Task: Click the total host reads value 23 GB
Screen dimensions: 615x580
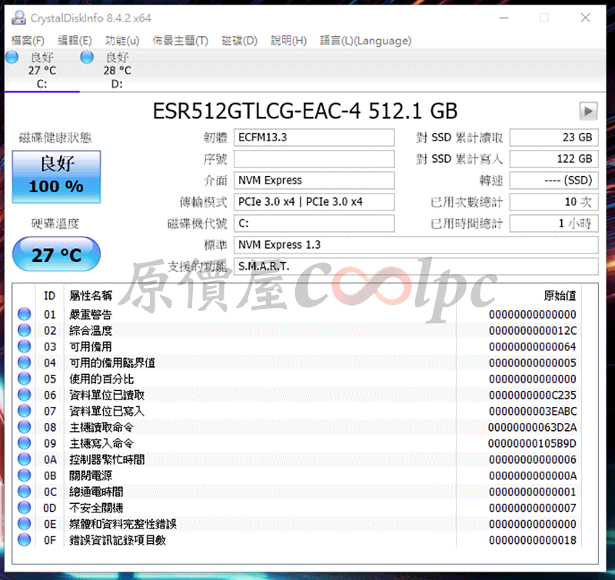Action: (553, 138)
